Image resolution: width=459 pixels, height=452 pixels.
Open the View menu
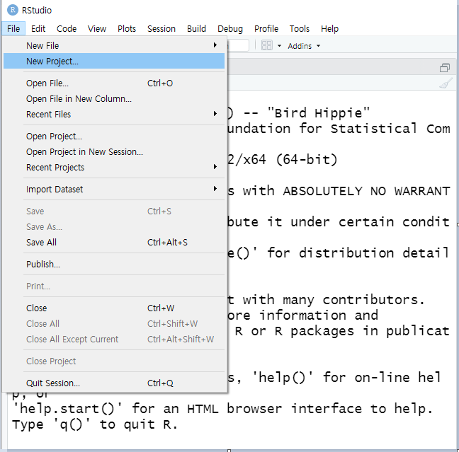click(97, 29)
